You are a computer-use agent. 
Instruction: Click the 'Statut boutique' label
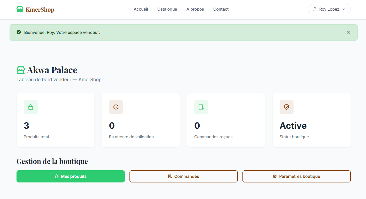294,137
